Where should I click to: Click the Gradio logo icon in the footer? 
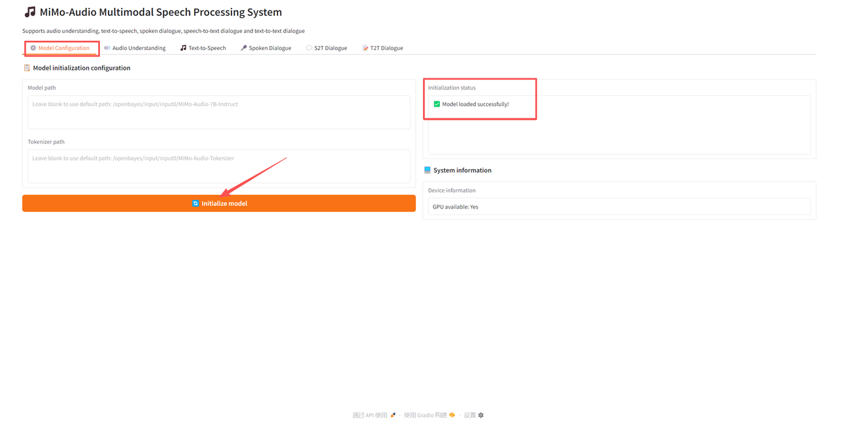click(x=452, y=415)
